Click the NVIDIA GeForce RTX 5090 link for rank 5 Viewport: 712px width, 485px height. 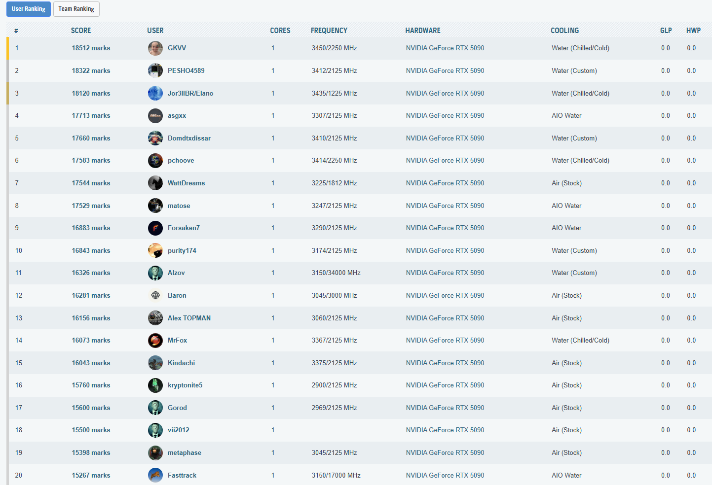[x=445, y=138]
